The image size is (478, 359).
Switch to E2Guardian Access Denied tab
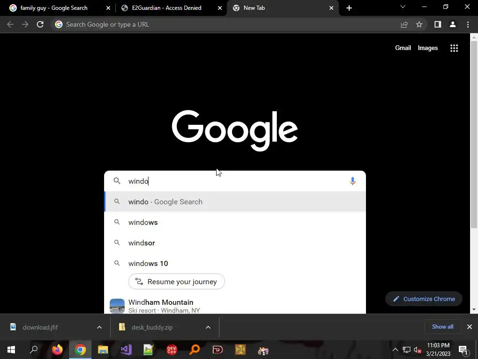point(167,8)
